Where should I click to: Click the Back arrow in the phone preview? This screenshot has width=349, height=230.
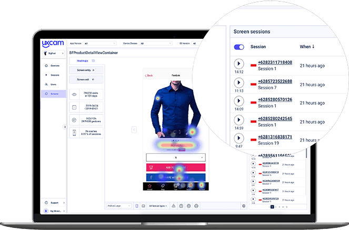pyautogui.click(x=149, y=76)
